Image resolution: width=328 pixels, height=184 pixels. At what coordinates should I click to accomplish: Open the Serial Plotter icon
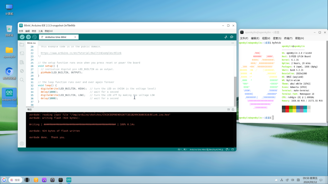pyautogui.click(x=226, y=37)
